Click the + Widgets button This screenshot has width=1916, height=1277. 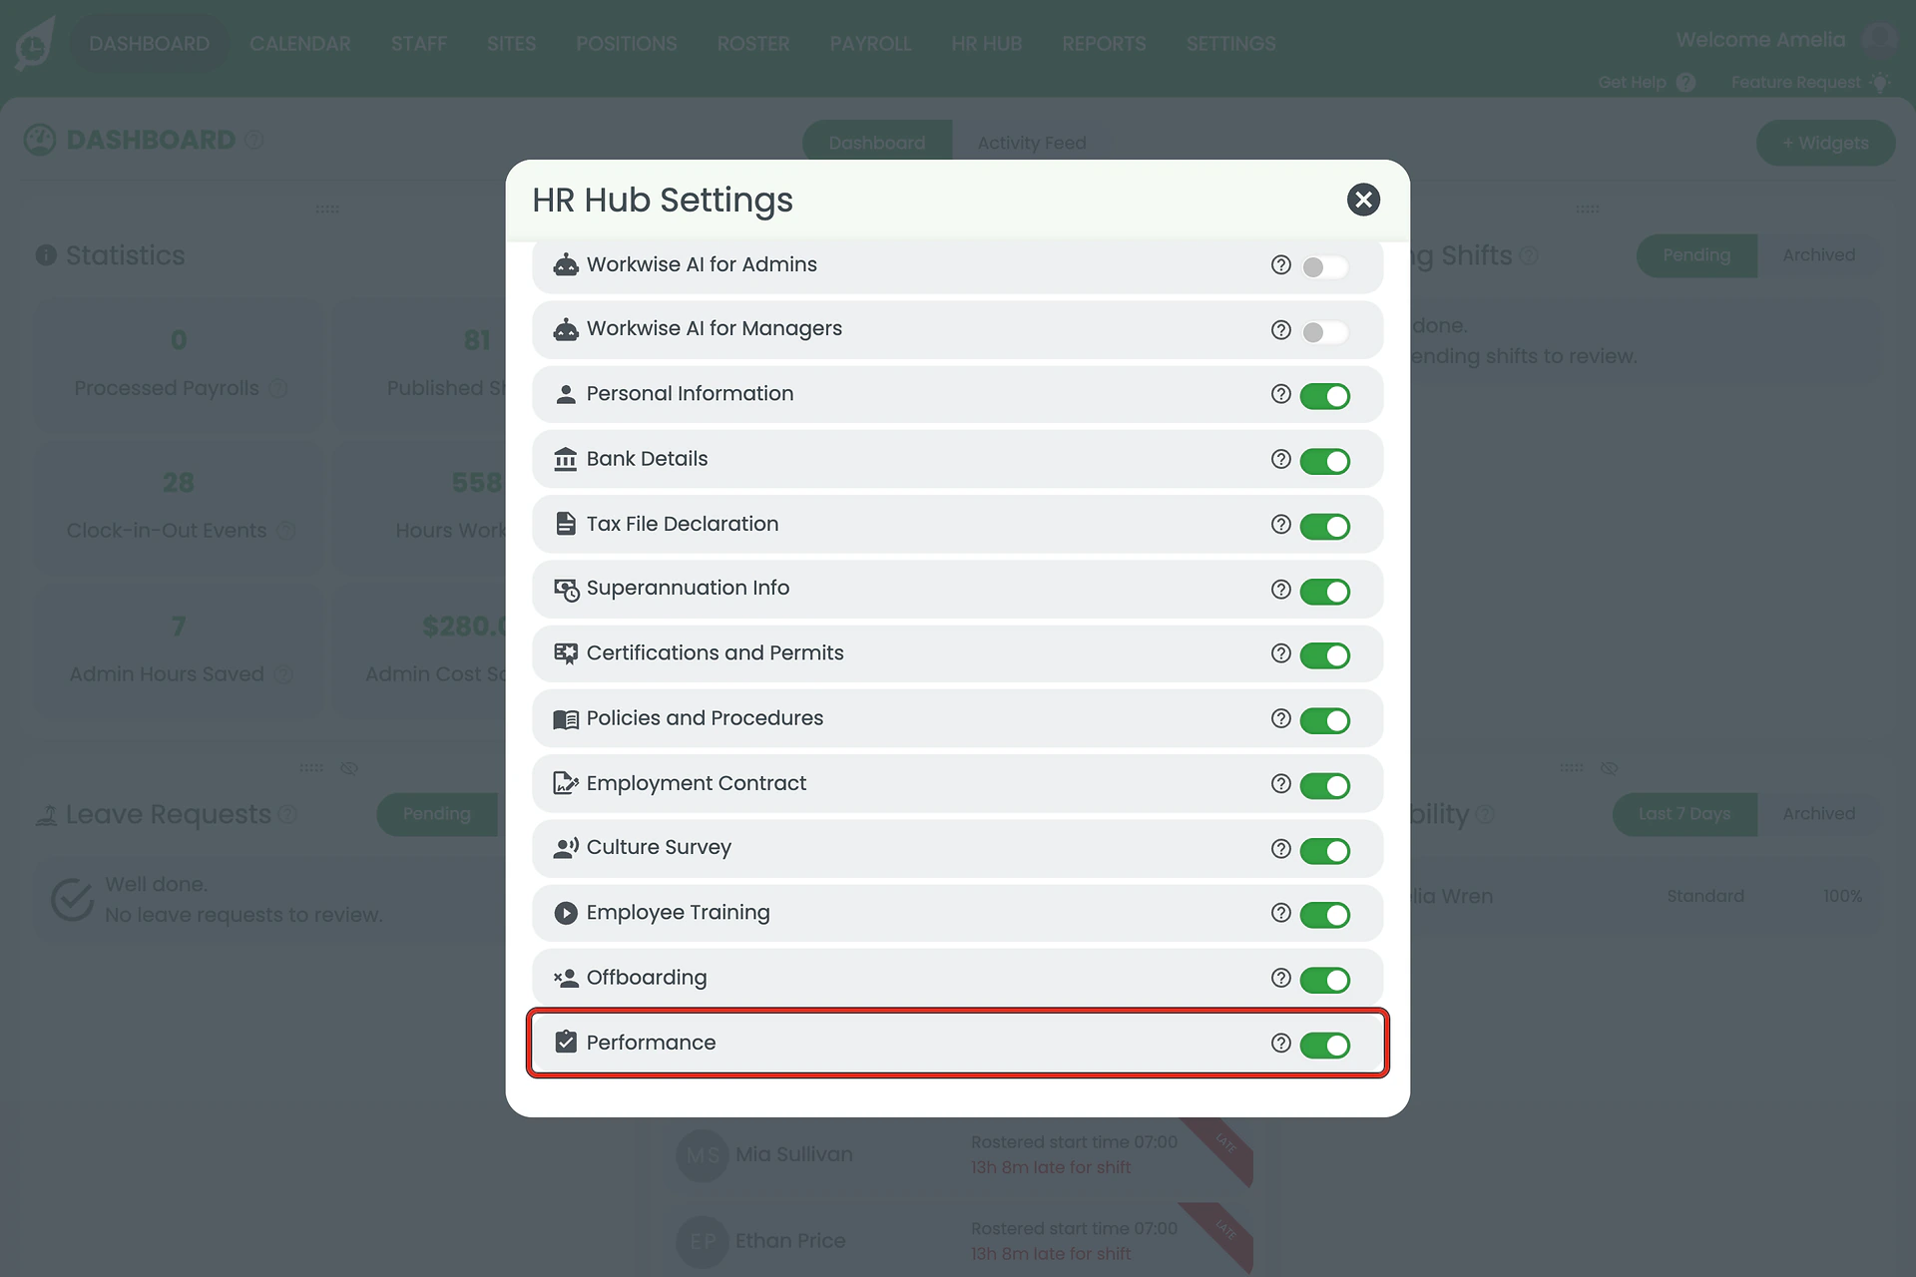1825,143
